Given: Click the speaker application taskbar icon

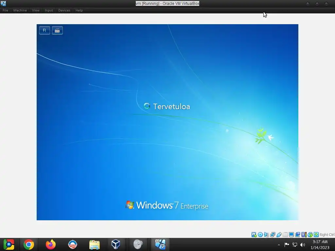Looking at the screenshot, I should 138,244.
